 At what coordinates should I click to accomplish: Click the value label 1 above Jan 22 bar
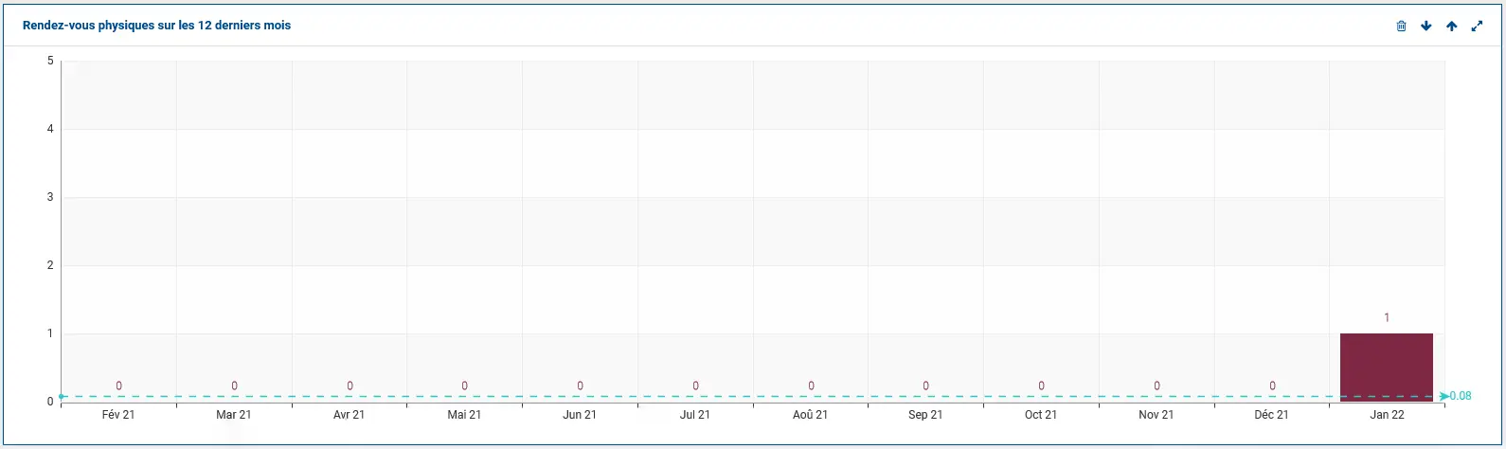pyautogui.click(x=1387, y=318)
